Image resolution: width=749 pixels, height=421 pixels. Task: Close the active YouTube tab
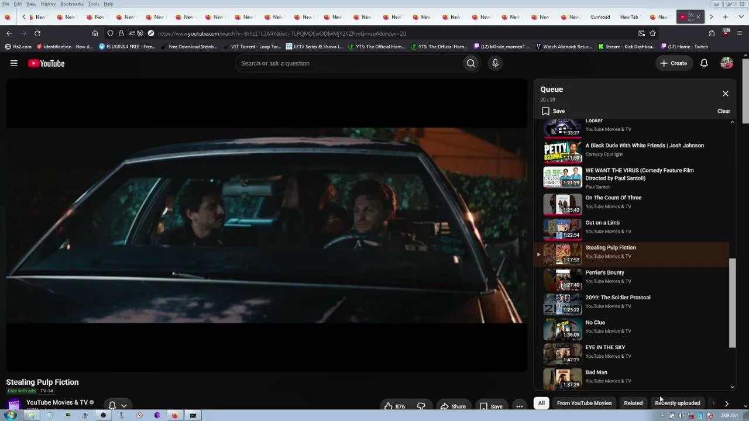(x=698, y=17)
